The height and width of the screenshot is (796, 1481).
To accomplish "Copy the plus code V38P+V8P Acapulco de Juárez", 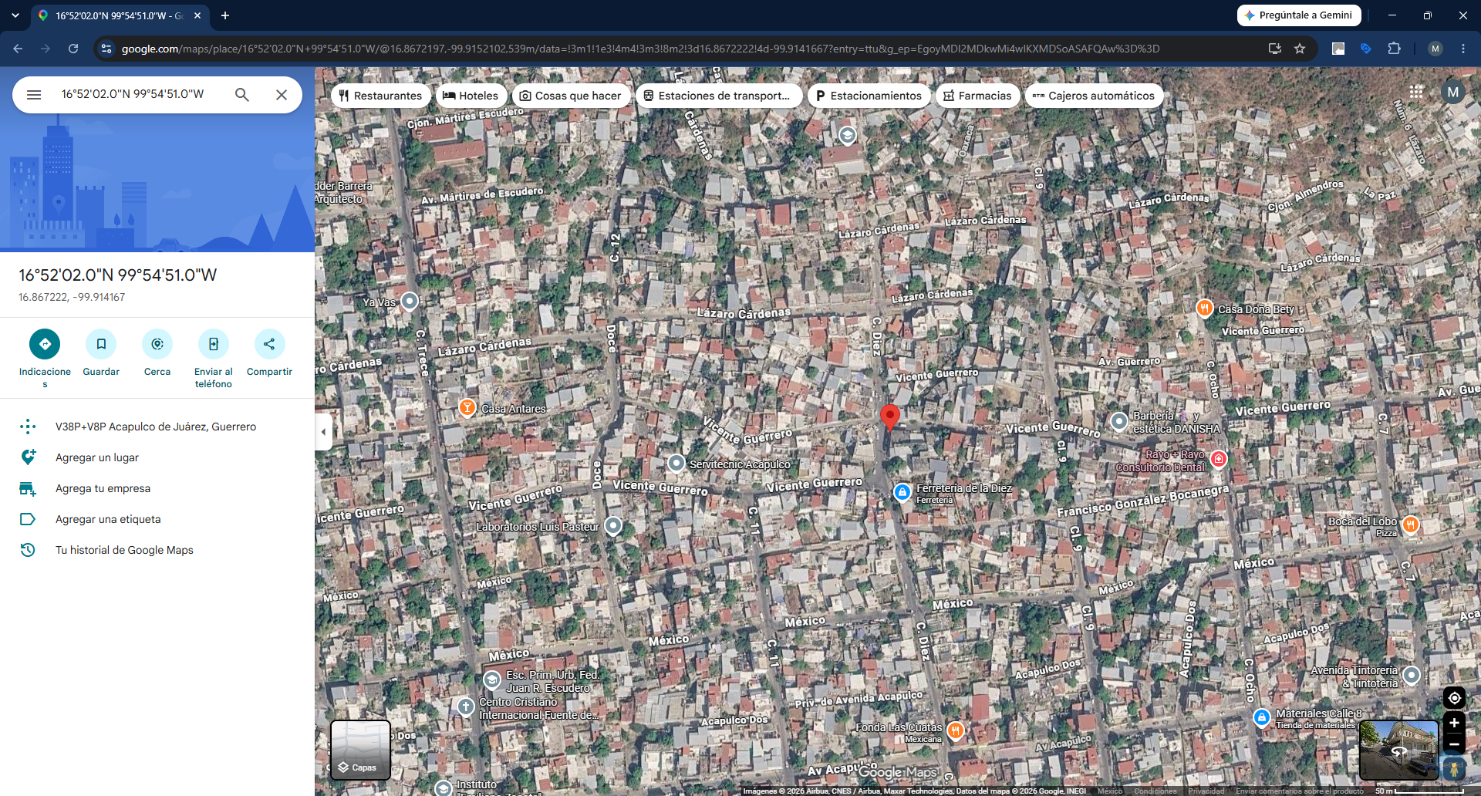I will (157, 427).
